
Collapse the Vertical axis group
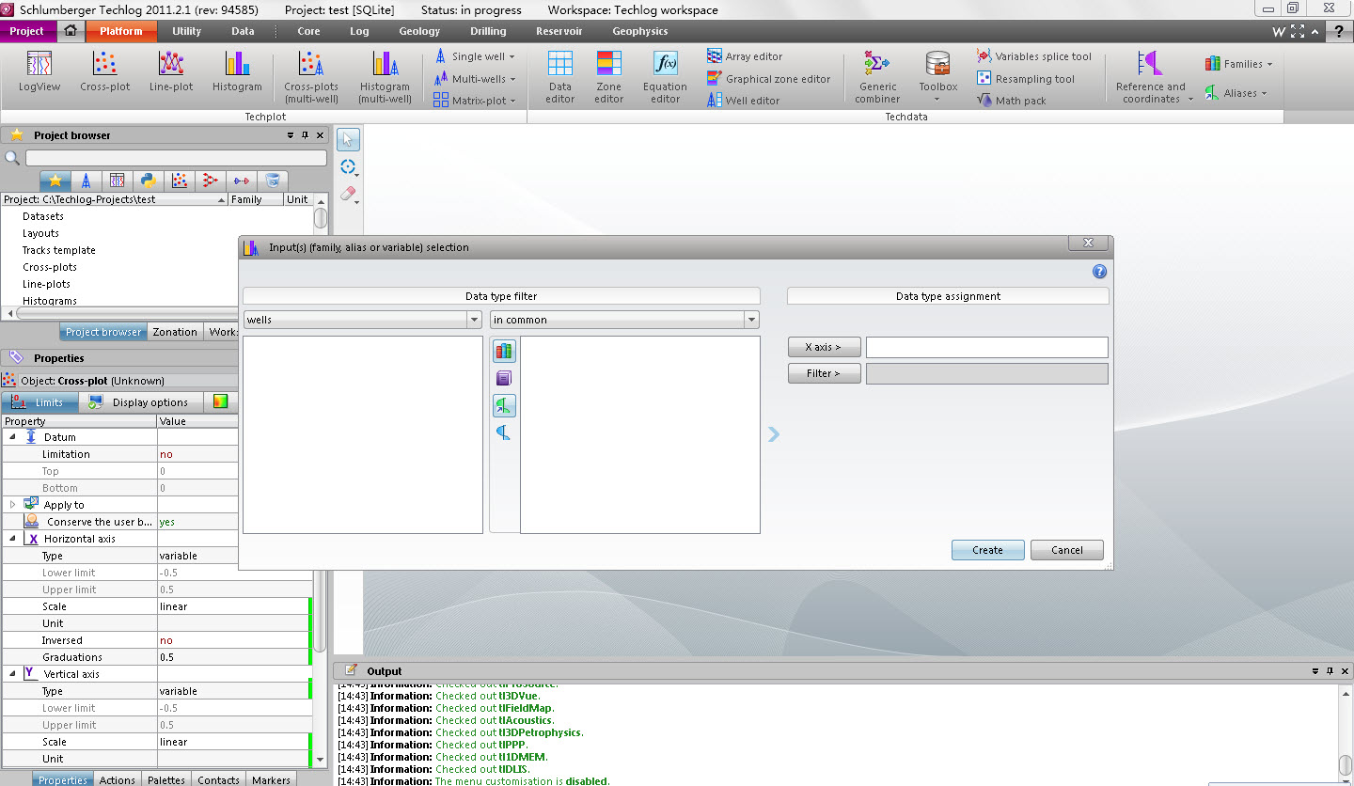[13, 674]
